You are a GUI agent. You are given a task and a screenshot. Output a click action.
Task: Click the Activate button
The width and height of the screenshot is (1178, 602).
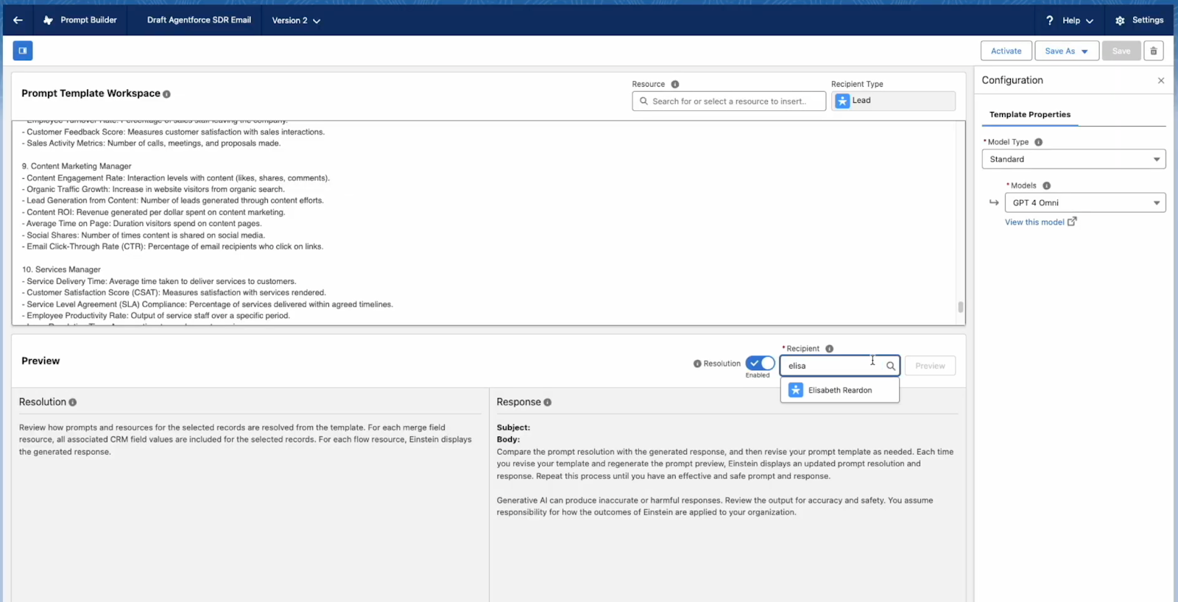click(x=1006, y=51)
